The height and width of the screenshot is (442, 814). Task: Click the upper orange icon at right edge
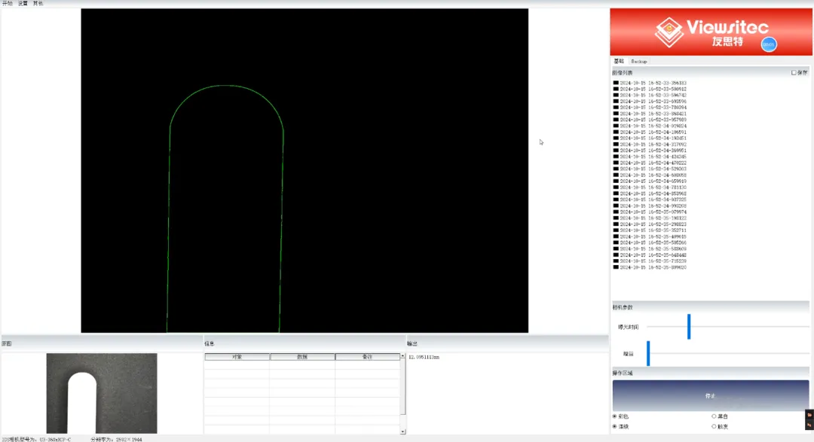[809, 415]
